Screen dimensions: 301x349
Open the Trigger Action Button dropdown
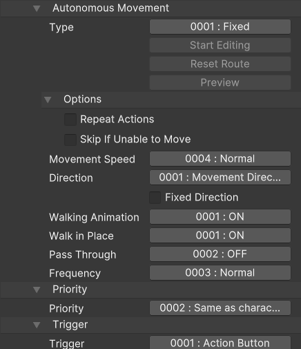tap(220, 343)
